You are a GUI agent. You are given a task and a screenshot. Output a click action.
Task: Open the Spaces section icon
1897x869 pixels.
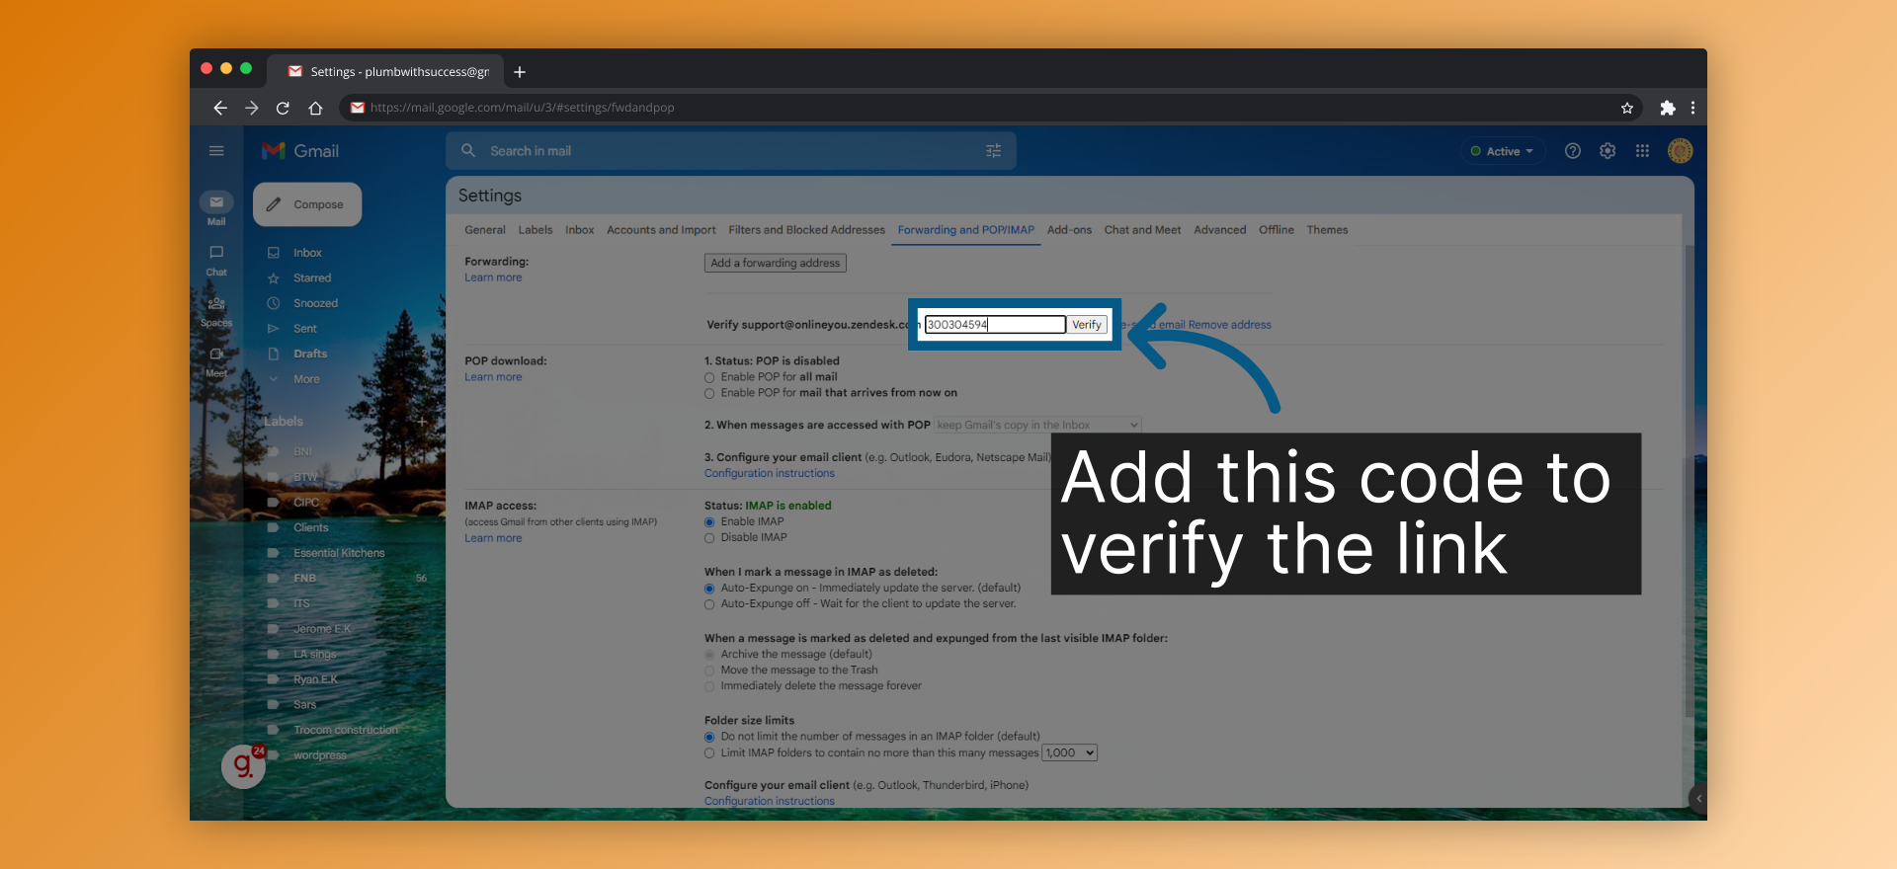click(x=216, y=303)
